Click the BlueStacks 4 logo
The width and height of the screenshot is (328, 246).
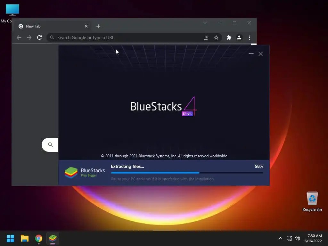(x=163, y=106)
